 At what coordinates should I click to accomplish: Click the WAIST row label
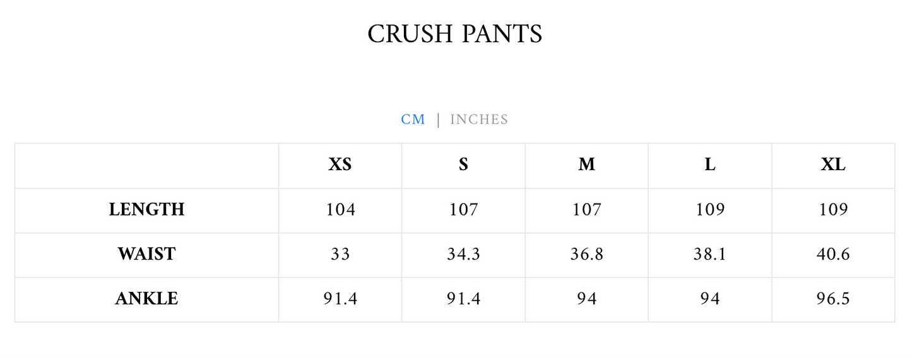pos(146,255)
